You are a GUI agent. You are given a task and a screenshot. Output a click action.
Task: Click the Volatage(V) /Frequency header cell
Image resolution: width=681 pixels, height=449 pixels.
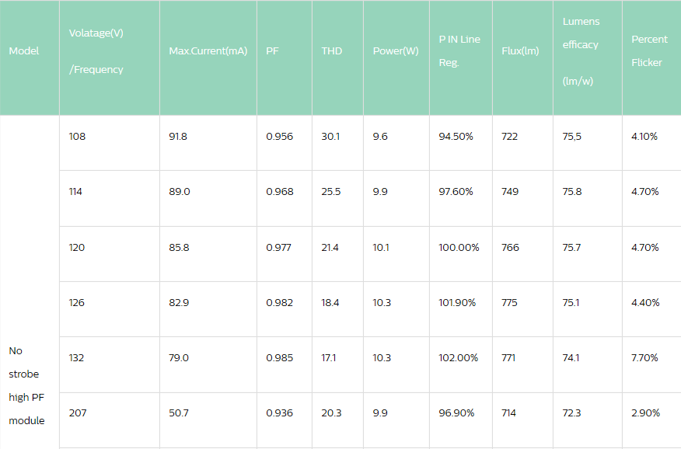96,51
